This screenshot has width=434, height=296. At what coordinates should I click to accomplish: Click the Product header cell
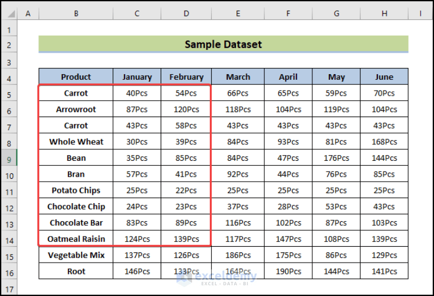tap(76, 77)
